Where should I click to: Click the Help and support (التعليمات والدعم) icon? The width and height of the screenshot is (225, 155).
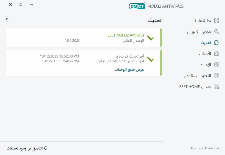216,75
